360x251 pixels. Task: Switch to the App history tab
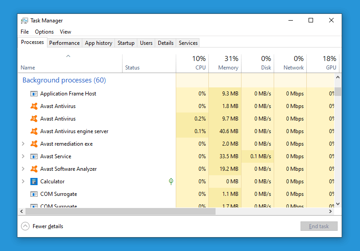(98, 43)
